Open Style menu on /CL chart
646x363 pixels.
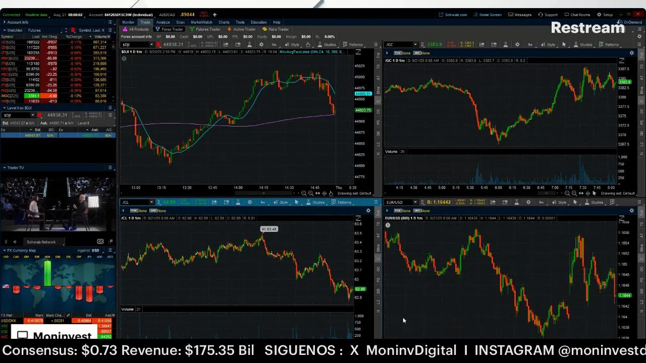(x=281, y=202)
